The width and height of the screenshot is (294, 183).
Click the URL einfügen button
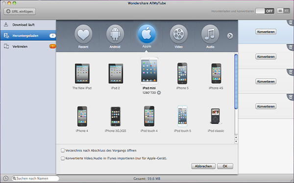[20, 11]
